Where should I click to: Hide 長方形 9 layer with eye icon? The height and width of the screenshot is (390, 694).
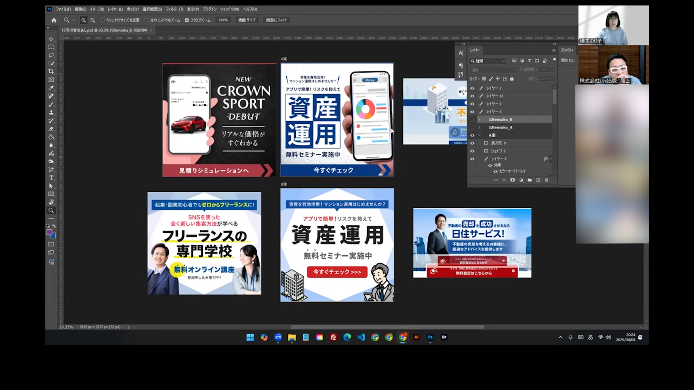tap(472, 143)
